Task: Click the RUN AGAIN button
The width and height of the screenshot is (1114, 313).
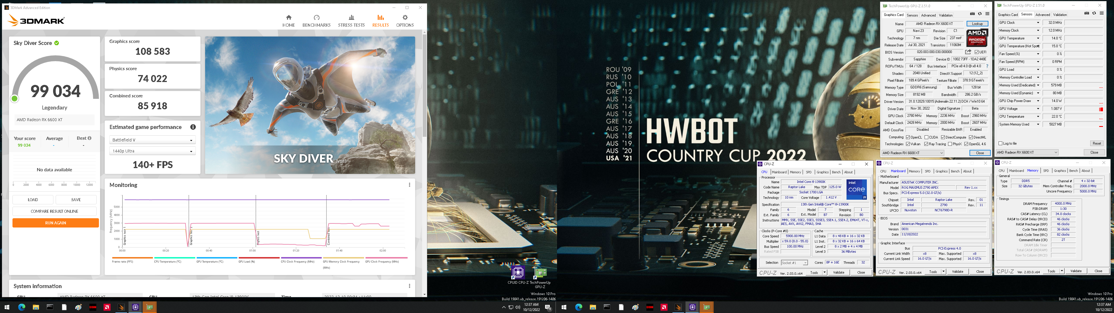Action: tap(55, 223)
